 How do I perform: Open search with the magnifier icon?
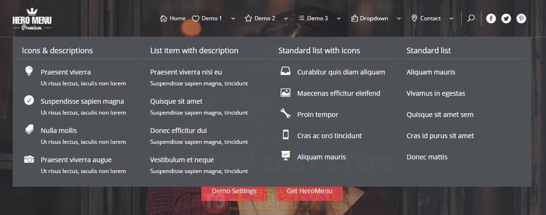point(471,18)
